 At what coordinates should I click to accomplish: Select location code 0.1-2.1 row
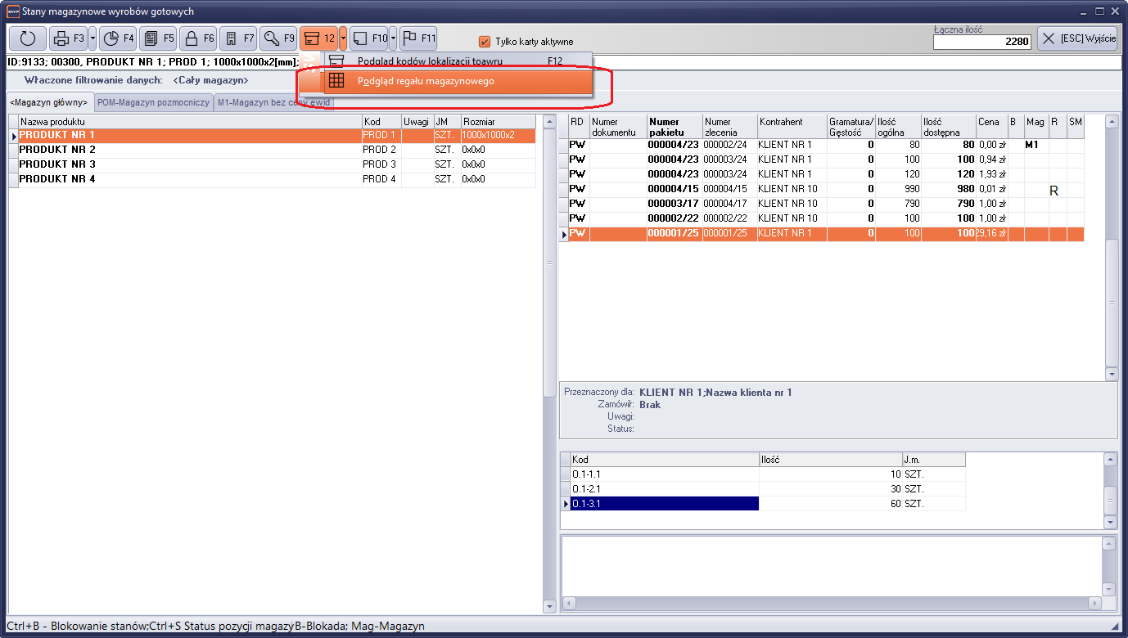(x=663, y=489)
